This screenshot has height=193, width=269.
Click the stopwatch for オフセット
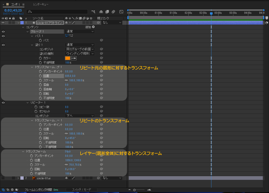coord(36,111)
